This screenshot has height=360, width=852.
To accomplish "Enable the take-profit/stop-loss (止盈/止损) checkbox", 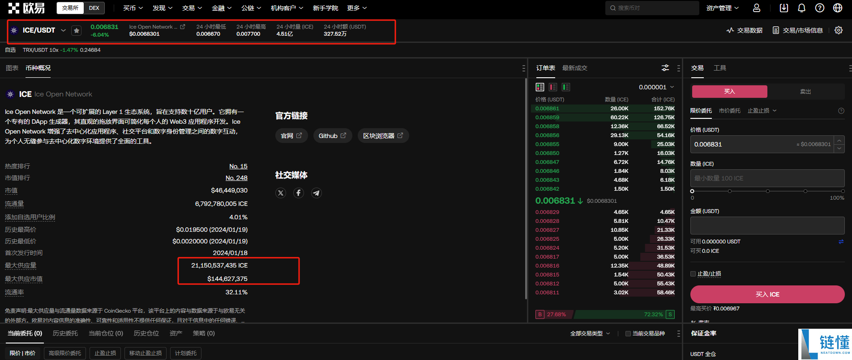I will point(693,274).
